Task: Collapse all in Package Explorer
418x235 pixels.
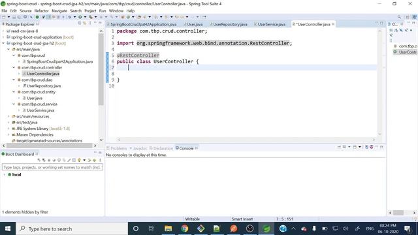Action: 80,23
